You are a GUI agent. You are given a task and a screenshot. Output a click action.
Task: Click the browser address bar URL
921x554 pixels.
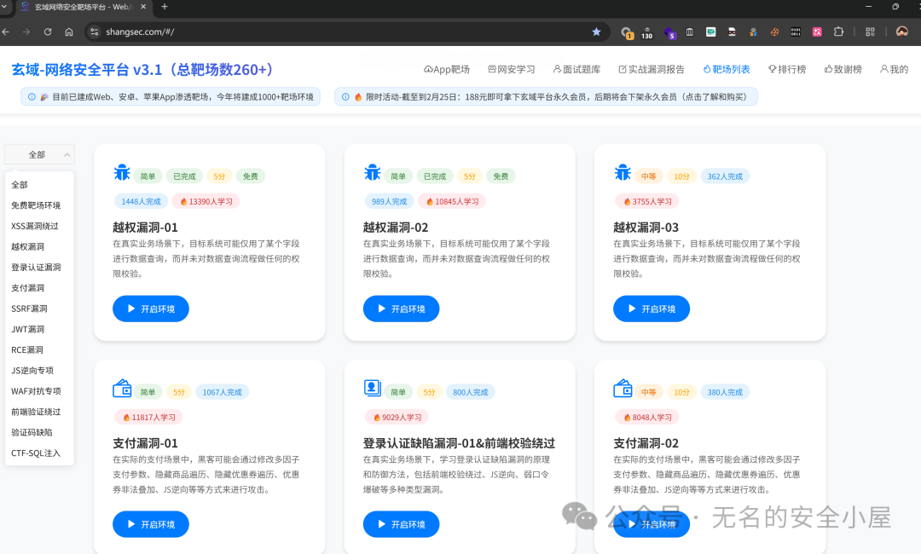point(140,32)
